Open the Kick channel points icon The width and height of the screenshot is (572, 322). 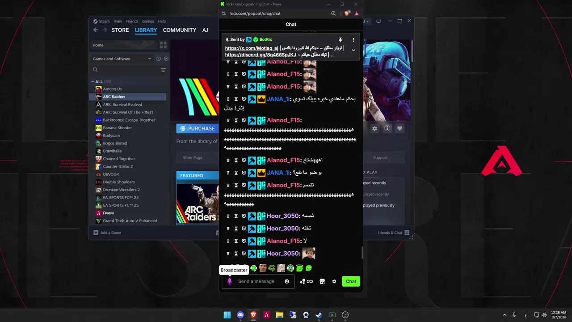point(307,281)
